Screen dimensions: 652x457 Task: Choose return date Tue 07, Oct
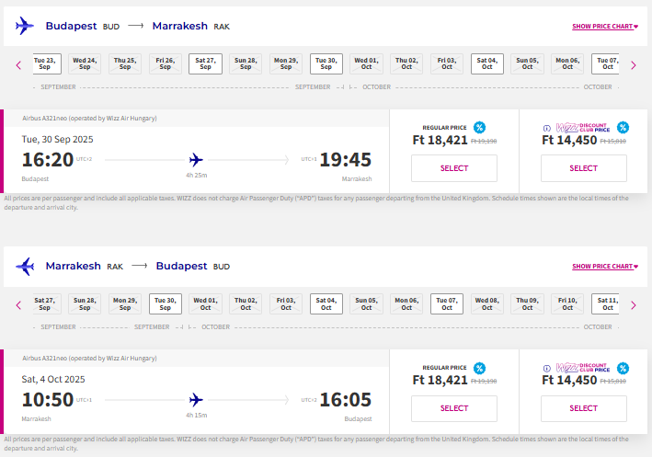[x=447, y=304]
